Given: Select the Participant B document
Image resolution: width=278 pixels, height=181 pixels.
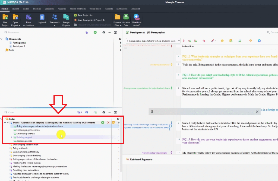Looking at the screenshot, I should [19, 46].
